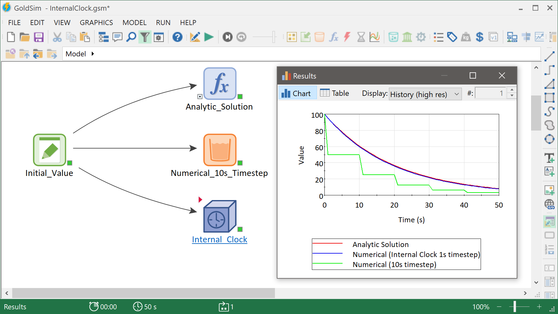Open an existing file with the folder icon
Image resolution: width=558 pixels, height=314 pixels.
click(25, 37)
